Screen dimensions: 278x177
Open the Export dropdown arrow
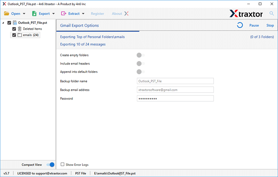coord(54,14)
